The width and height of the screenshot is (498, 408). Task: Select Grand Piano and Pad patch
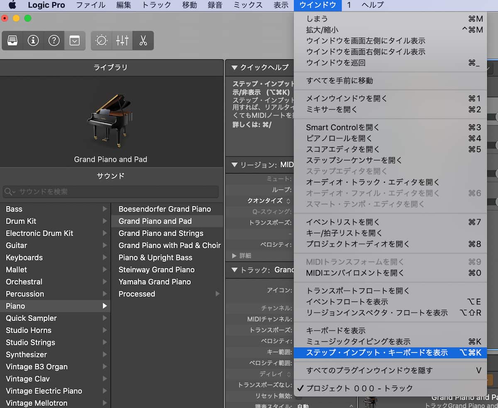pyautogui.click(x=167, y=221)
